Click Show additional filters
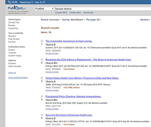 [18, 78]
